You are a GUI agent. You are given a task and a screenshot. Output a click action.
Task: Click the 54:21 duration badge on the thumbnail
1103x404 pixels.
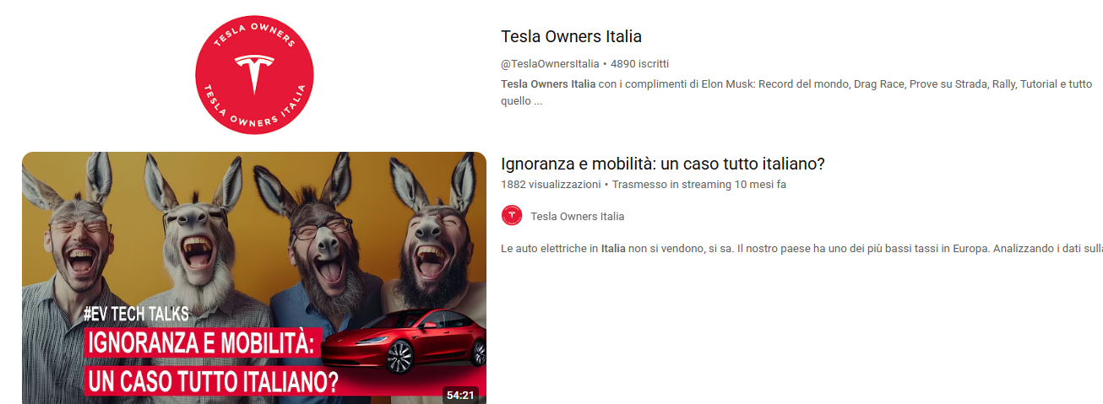click(x=461, y=394)
